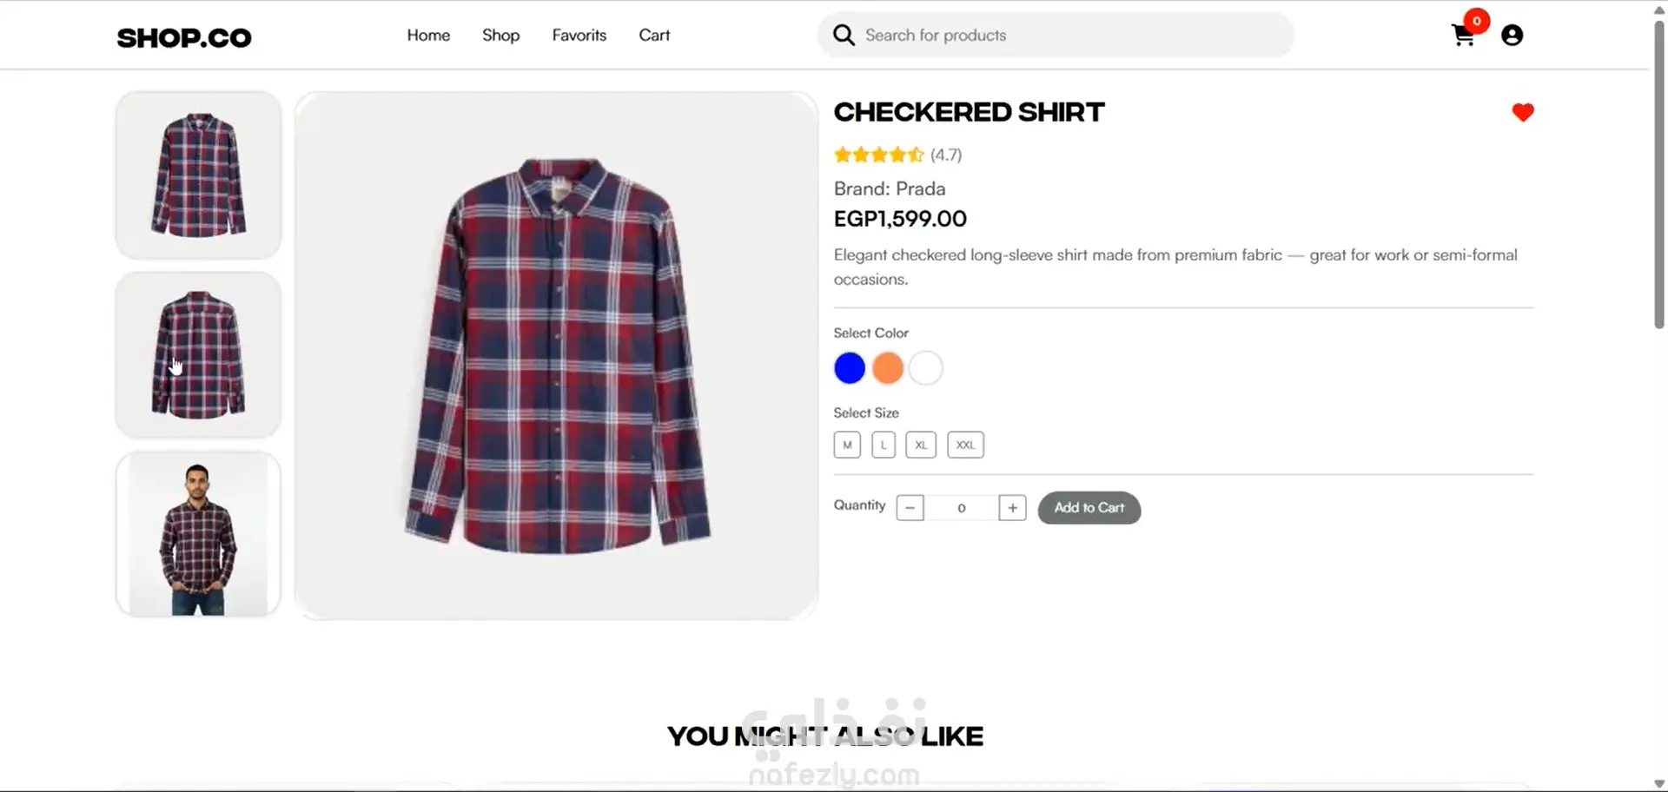
Task: Click the user account profile icon
Action: (1512, 36)
